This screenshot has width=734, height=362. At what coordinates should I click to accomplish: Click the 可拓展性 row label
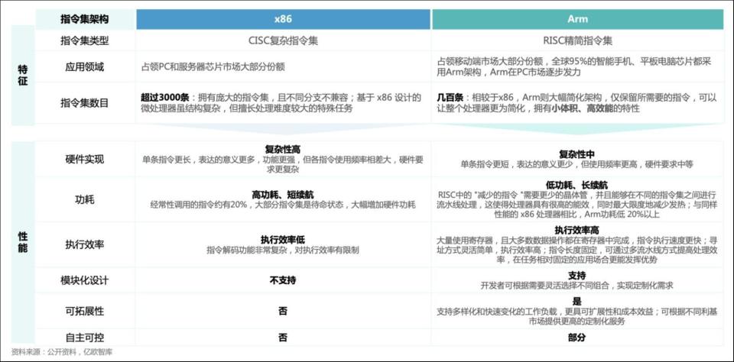[84, 311]
